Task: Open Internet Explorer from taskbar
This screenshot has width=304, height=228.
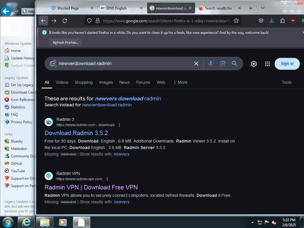Action: tap(26, 222)
